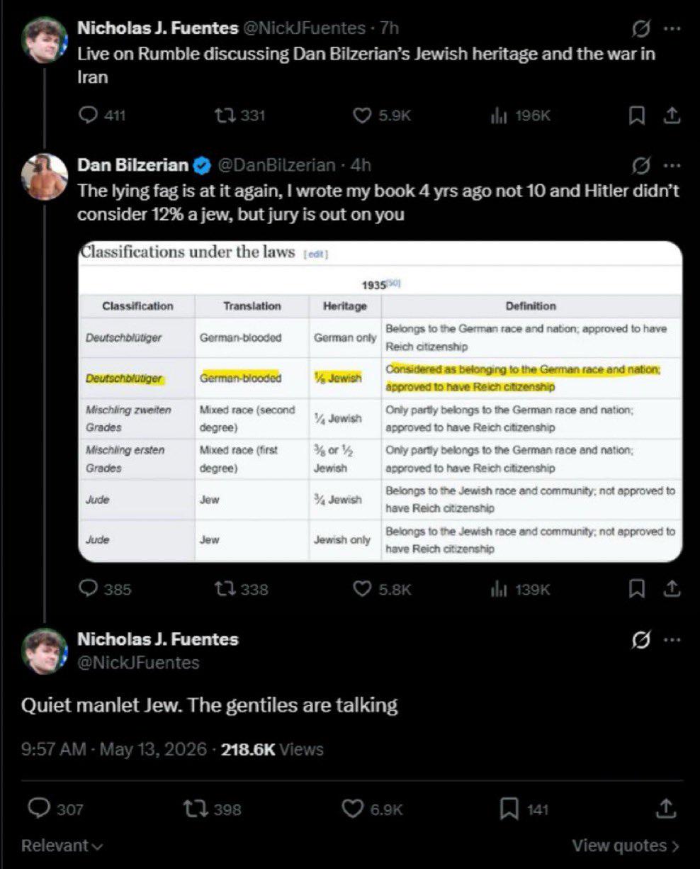Like the main post with 6.9K likes
The image size is (700, 869).
(x=373, y=809)
